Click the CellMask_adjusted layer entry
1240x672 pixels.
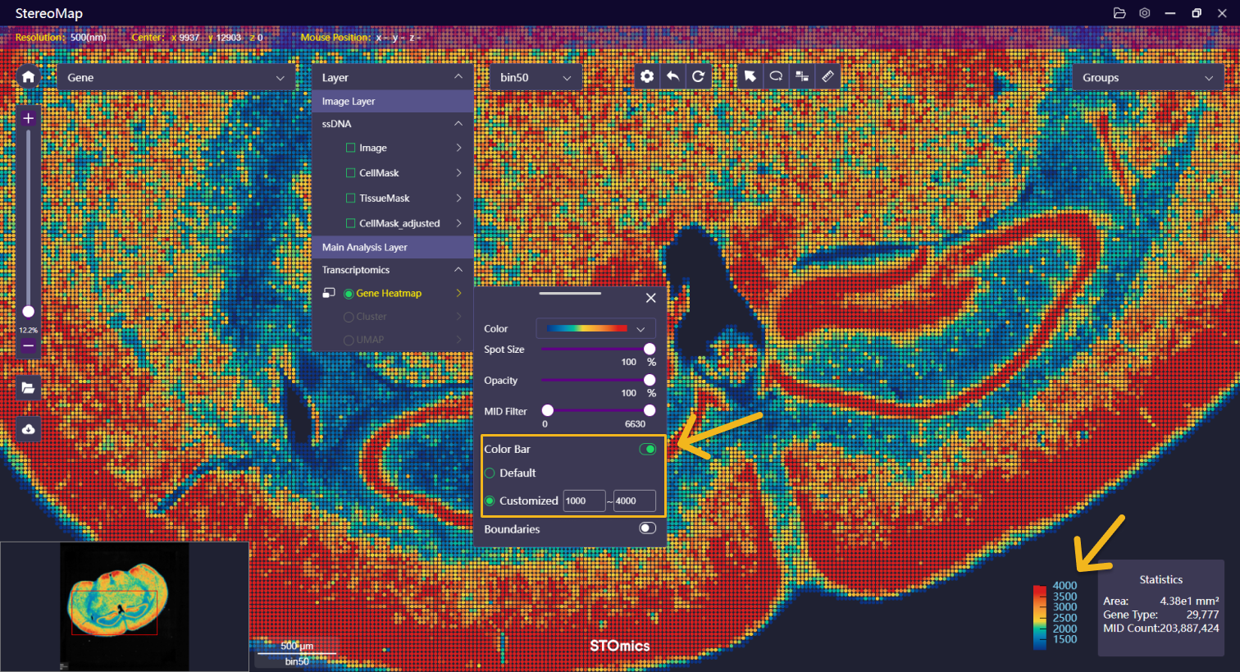(399, 223)
